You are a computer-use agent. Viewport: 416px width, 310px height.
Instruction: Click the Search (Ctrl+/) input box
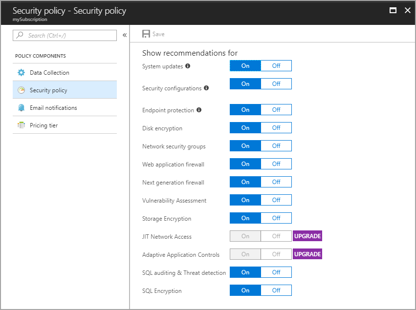68,35
